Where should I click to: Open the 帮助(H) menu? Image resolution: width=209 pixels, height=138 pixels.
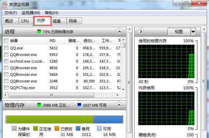pyautogui.click(x=52, y=13)
